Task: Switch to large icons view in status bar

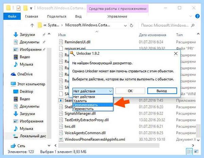Action: [196, 152]
